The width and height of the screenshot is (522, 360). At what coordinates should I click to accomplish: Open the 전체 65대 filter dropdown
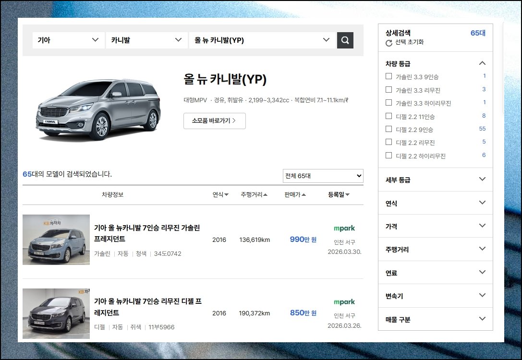click(x=323, y=176)
